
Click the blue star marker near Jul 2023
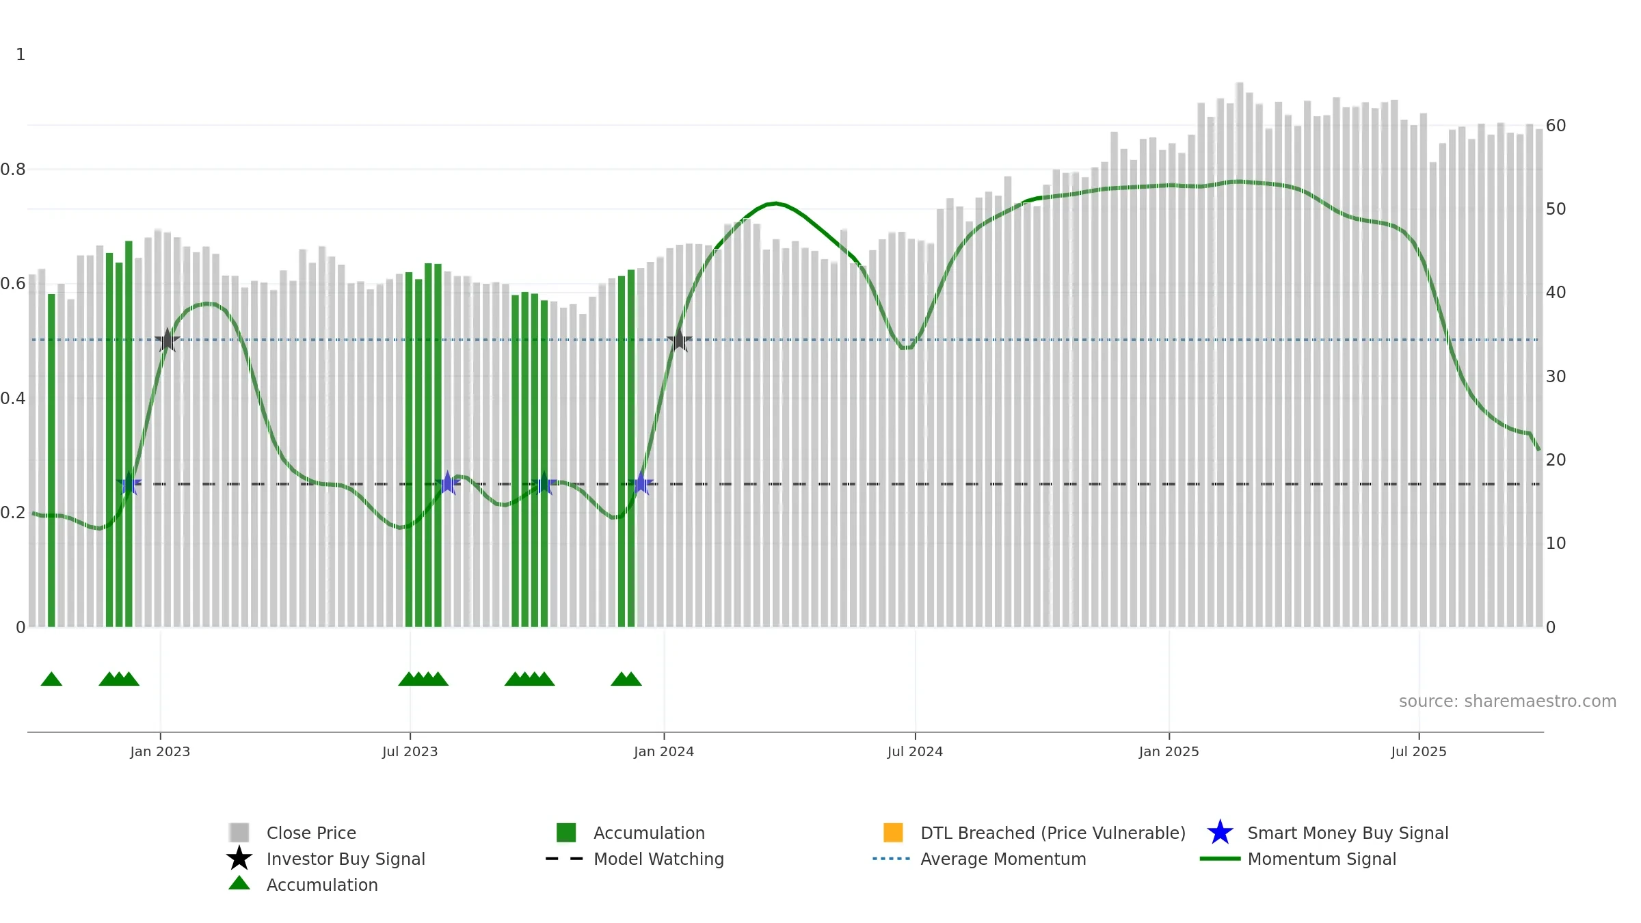coord(448,483)
